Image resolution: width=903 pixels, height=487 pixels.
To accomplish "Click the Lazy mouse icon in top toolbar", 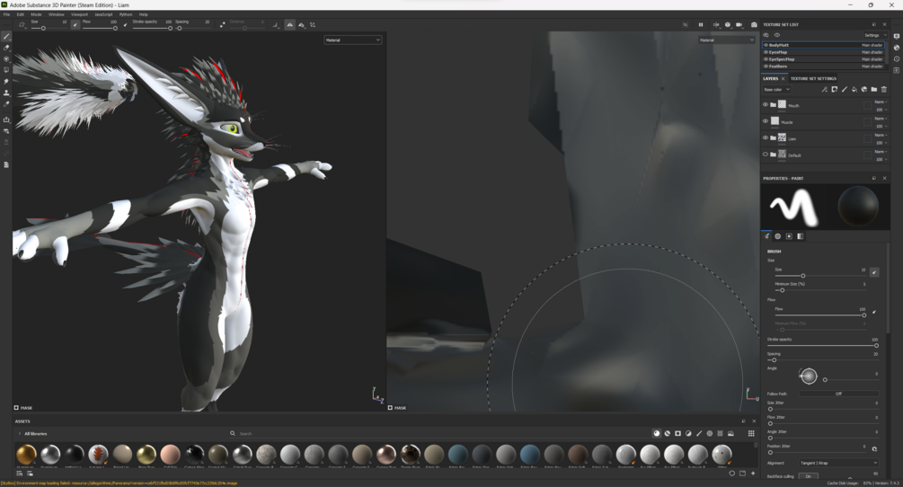I will 223,25.
